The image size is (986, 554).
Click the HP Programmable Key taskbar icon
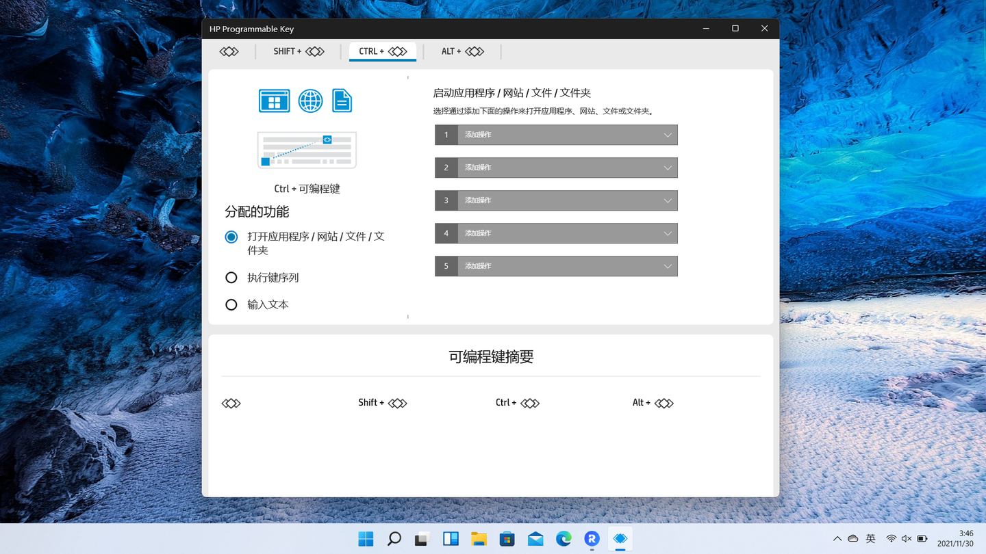point(620,539)
